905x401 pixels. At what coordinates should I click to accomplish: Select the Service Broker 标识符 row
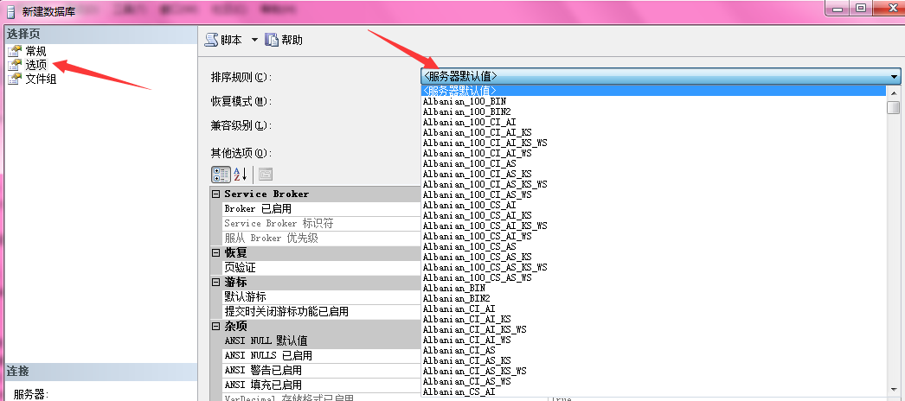pos(322,224)
